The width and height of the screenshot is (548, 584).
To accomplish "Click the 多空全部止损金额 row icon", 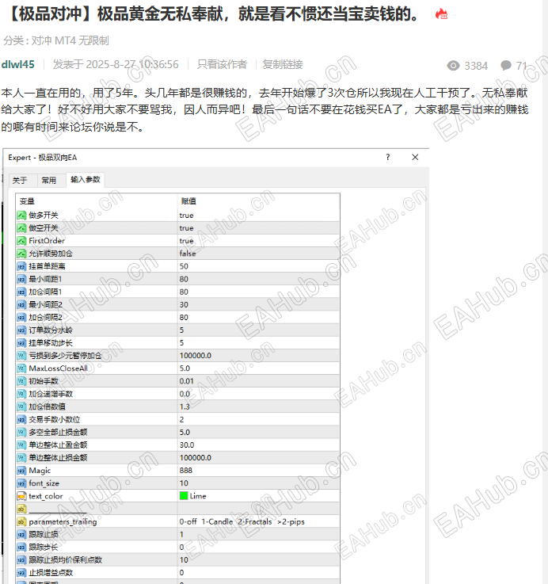I will click(x=21, y=432).
